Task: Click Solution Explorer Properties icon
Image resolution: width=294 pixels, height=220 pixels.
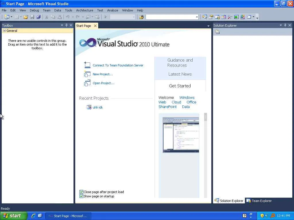Action: click(217, 32)
